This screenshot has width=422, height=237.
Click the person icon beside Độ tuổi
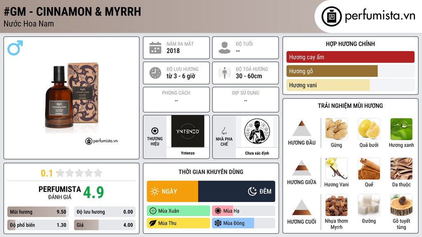pyautogui.click(x=225, y=48)
